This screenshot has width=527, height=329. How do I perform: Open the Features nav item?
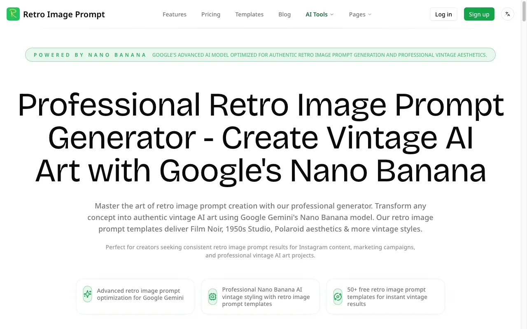click(x=175, y=14)
